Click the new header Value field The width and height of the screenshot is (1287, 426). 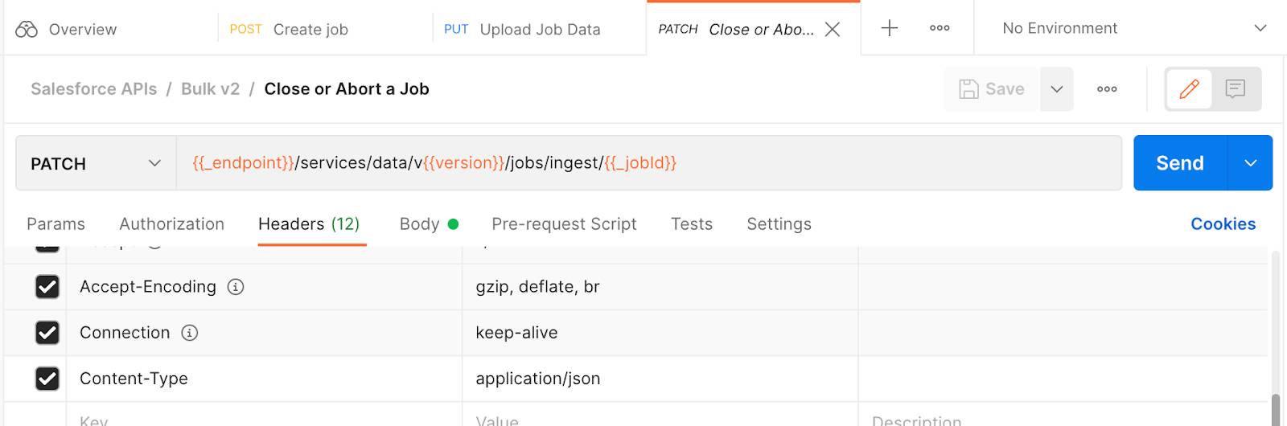click(x=660, y=416)
